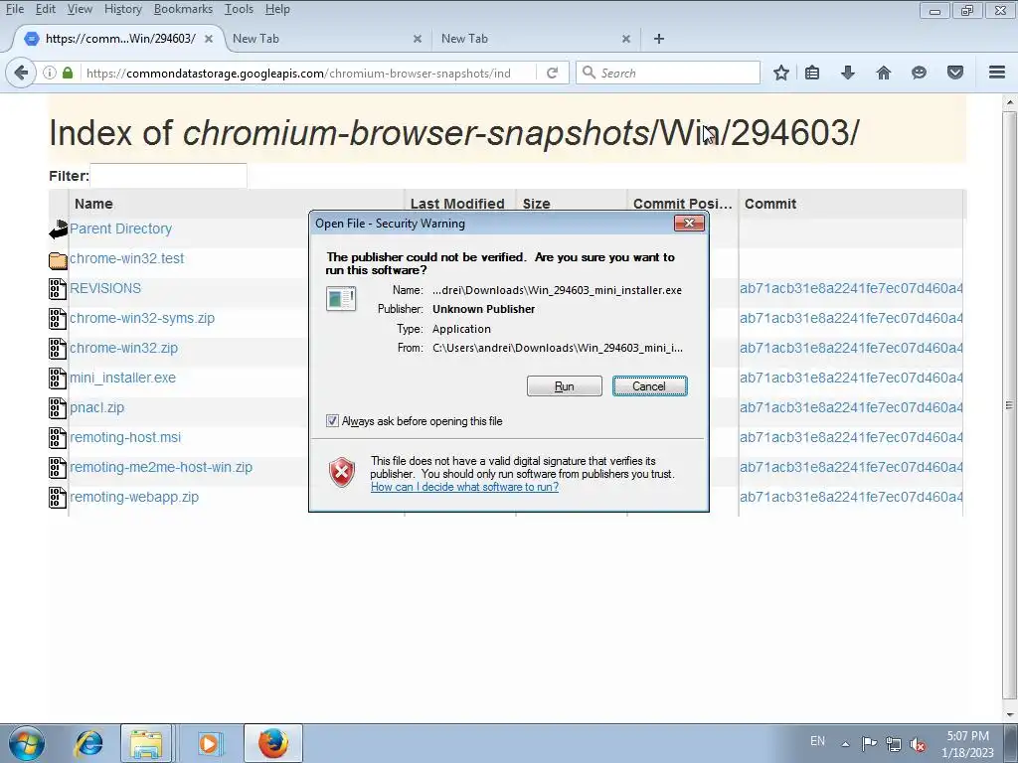This screenshot has width=1018, height=763.
Task: Click into the Filter input field
Action: point(168,176)
